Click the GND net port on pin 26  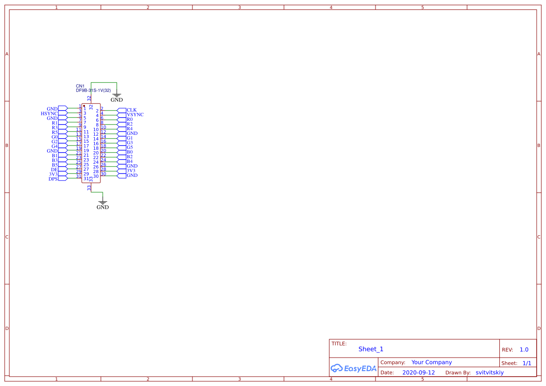[x=128, y=166]
